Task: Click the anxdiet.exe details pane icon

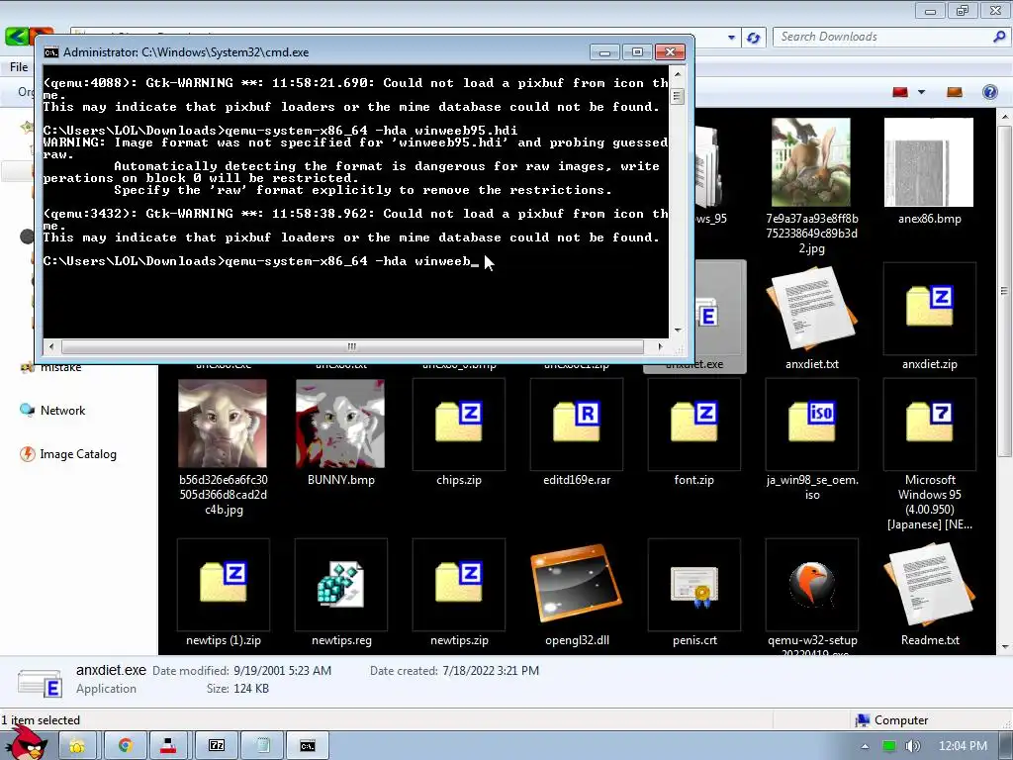Action: coord(40,683)
